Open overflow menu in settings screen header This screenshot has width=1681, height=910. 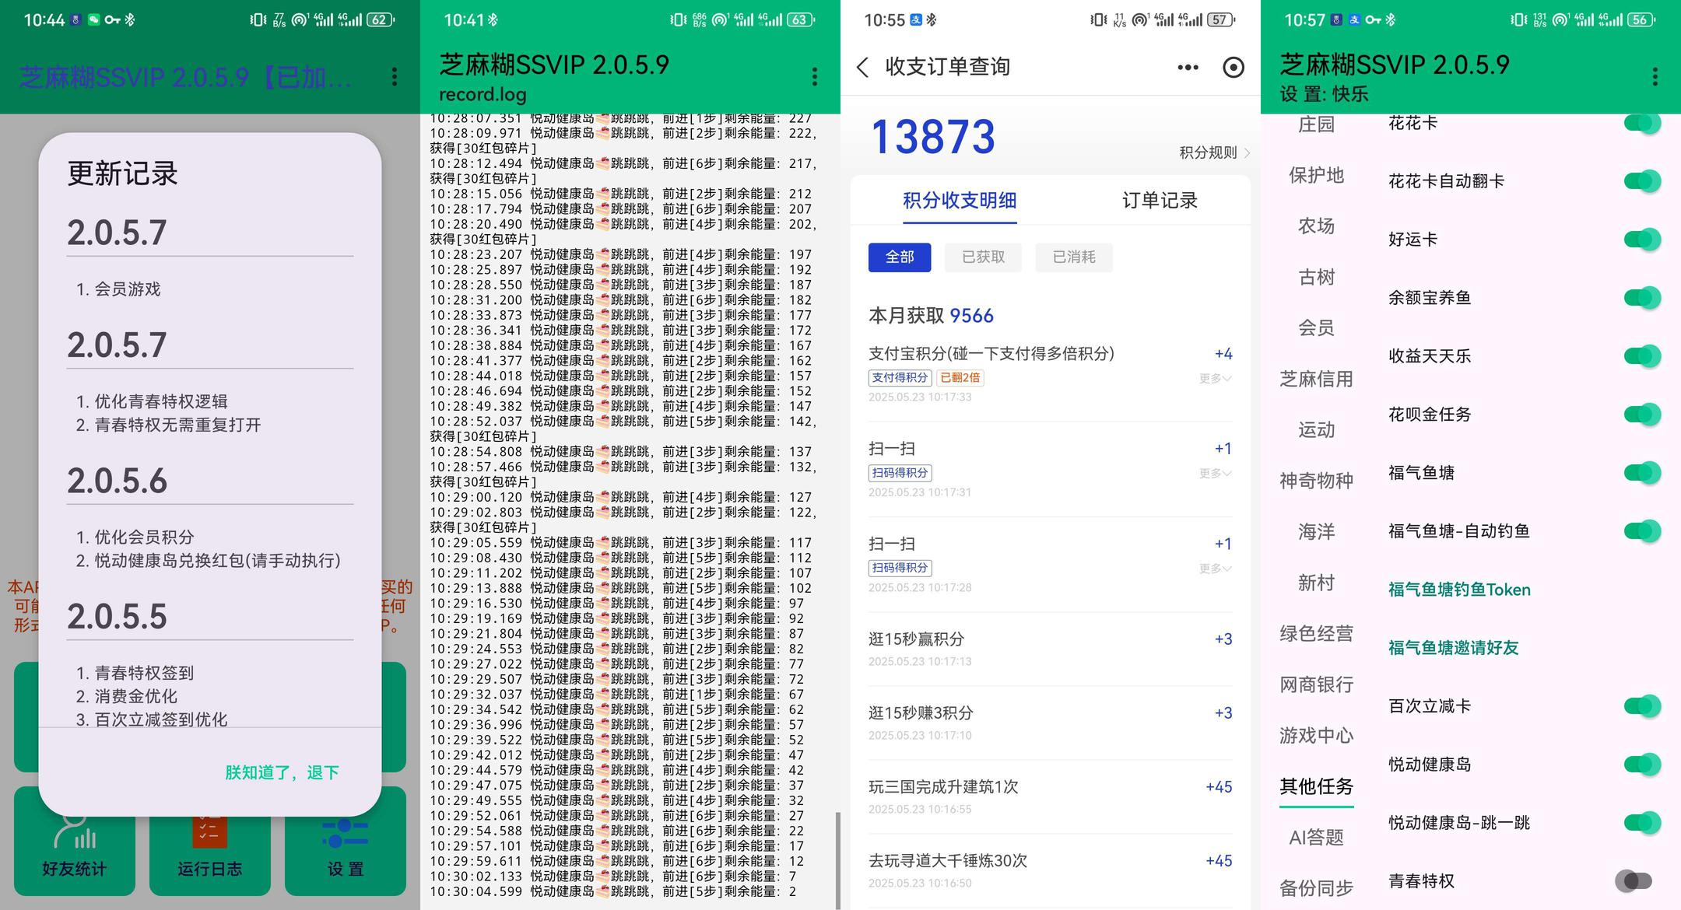1655,76
